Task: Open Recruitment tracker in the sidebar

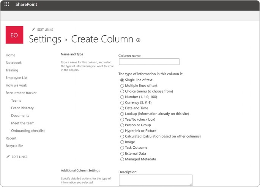Action: click(x=21, y=93)
